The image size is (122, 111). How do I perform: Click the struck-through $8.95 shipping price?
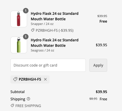point(93,99)
